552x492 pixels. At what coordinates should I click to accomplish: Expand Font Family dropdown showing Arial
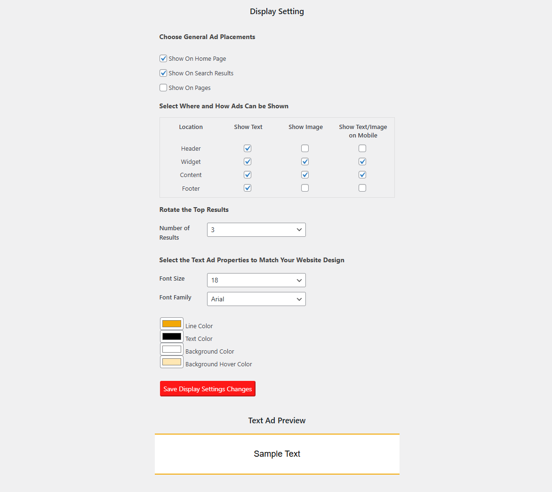pos(256,299)
